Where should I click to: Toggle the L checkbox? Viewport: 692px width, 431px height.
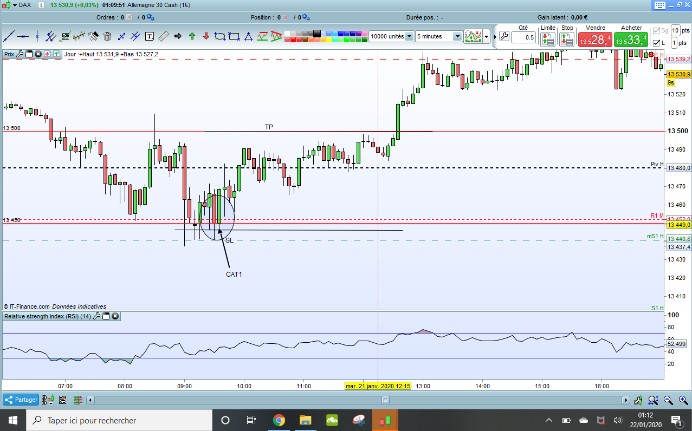(657, 43)
